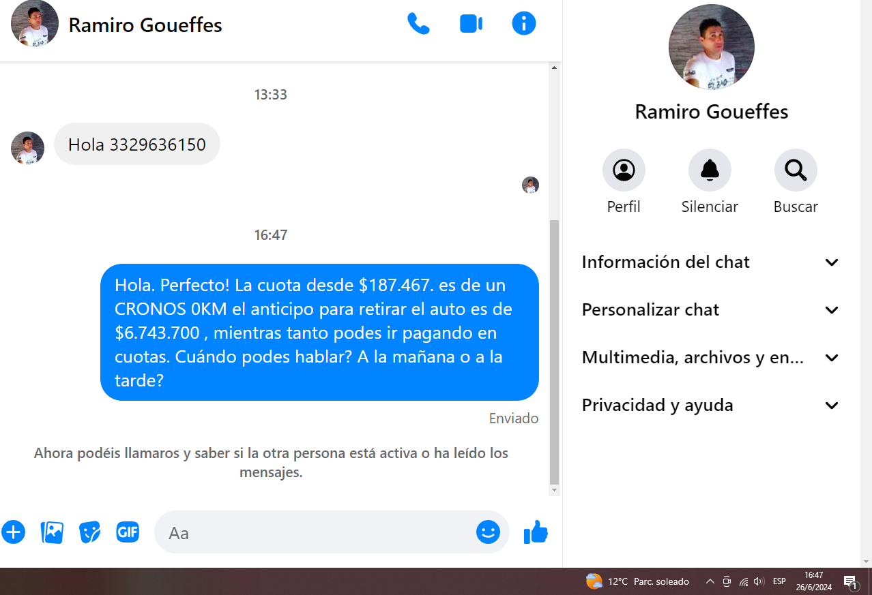The width and height of the screenshot is (872, 595).
Task: Open Windows notification center in taskbar
Action: (851, 581)
